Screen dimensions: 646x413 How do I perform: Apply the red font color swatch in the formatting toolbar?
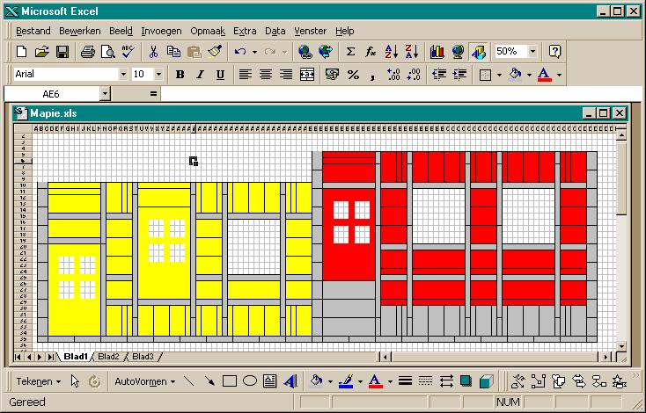545,75
